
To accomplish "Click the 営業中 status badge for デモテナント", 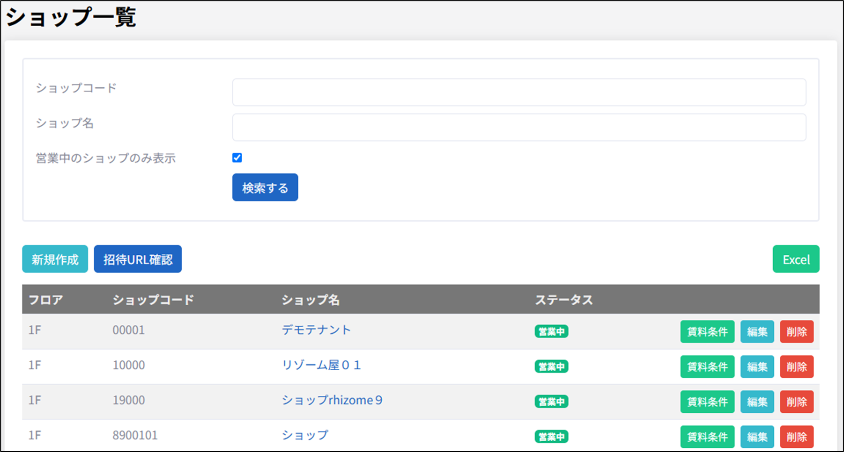I will [x=551, y=331].
